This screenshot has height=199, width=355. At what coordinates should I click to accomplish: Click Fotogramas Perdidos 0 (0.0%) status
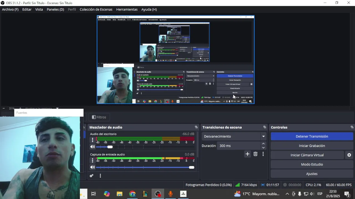point(209,185)
